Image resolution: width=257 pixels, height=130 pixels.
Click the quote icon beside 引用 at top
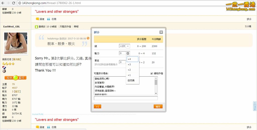(49, 19)
